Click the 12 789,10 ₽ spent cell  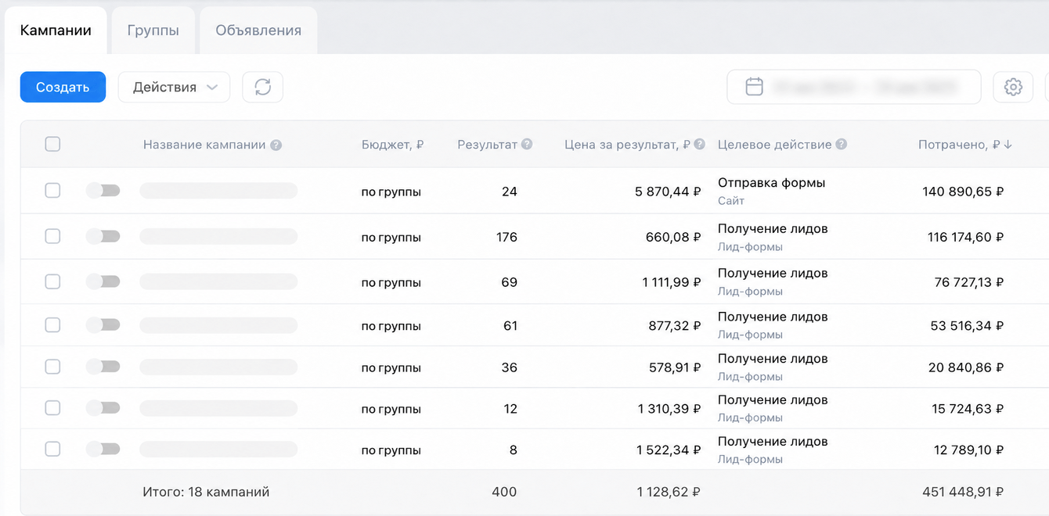pos(969,450)
